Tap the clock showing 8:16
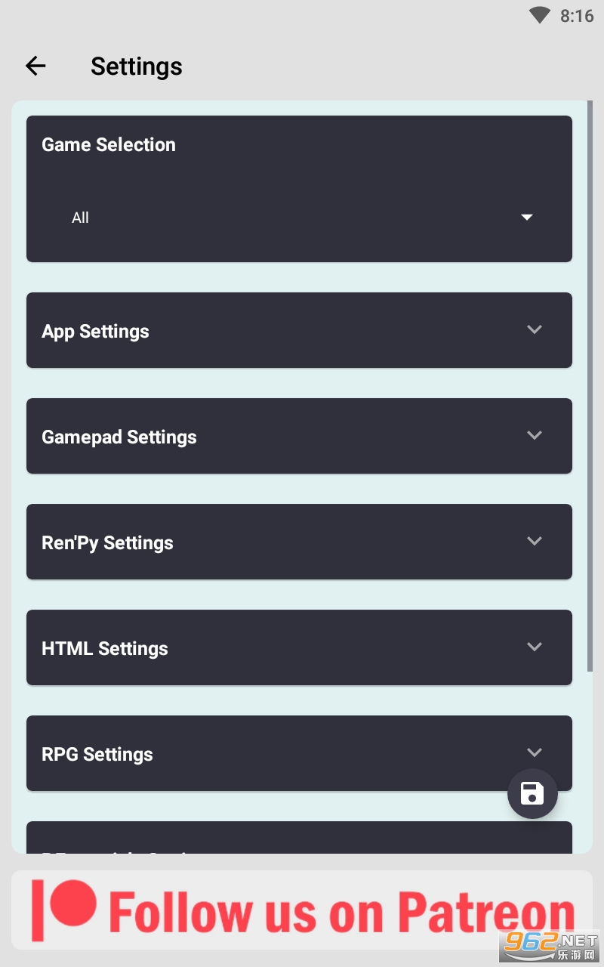This screenshot has width=604, height=967. 577,16
